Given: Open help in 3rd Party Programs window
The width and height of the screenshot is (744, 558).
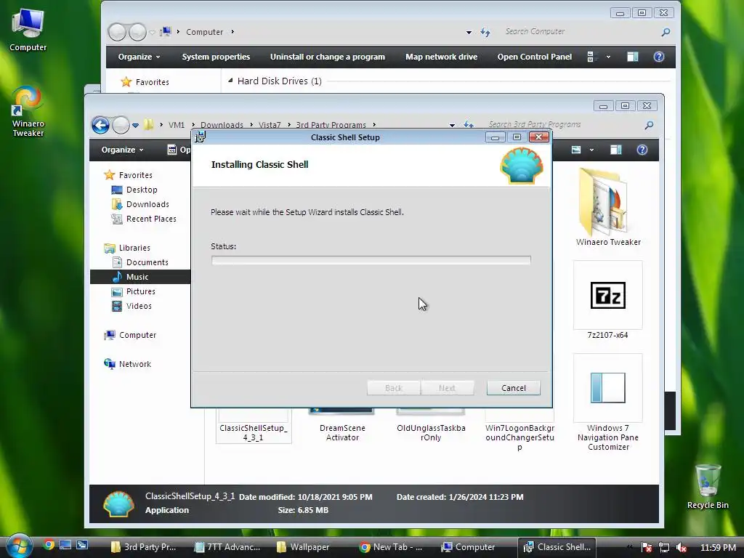Looking at the screenshot, I should 642,150.
